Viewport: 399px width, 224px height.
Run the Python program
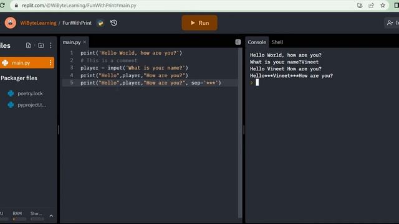[x=199, y=23]
